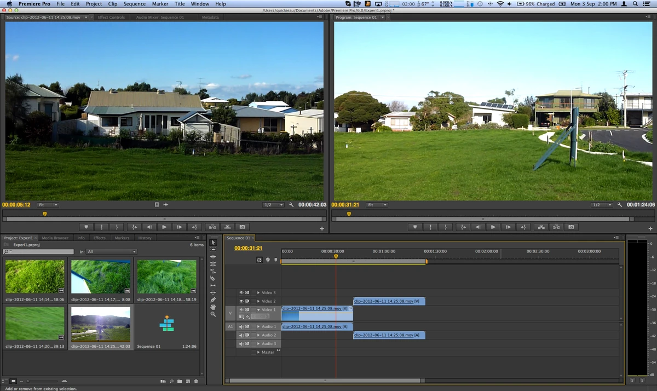Select the Ripple Edit tool
Screen dimensions: 657x391
[x=213, y=256]
